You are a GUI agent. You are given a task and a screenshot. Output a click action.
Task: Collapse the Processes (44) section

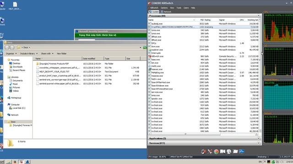(x=258, y=16)
